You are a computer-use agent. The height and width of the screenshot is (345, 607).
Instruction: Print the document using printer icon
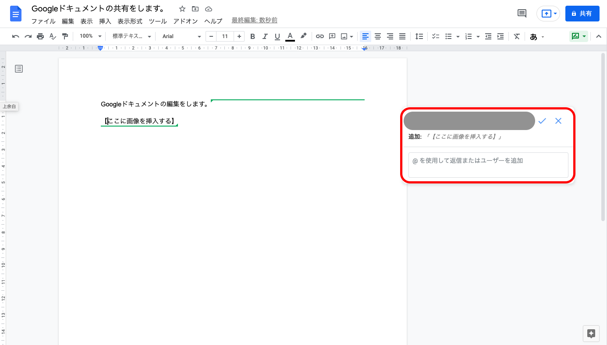(40, 36)
